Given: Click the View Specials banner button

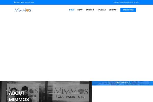Looking at the screenshot, I should [x=122, y=82].
